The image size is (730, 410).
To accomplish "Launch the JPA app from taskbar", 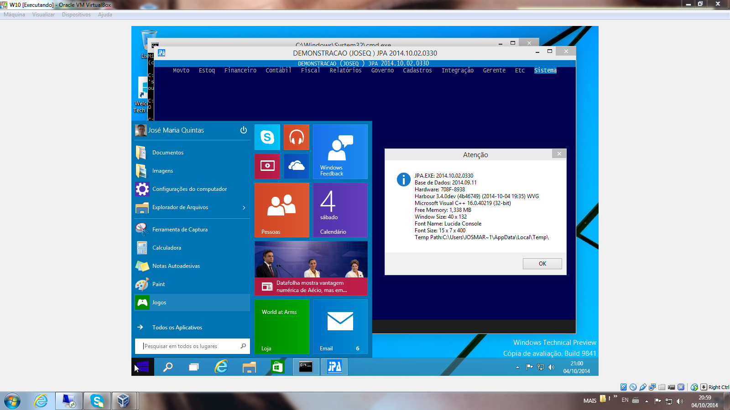I will click(334, 367).
